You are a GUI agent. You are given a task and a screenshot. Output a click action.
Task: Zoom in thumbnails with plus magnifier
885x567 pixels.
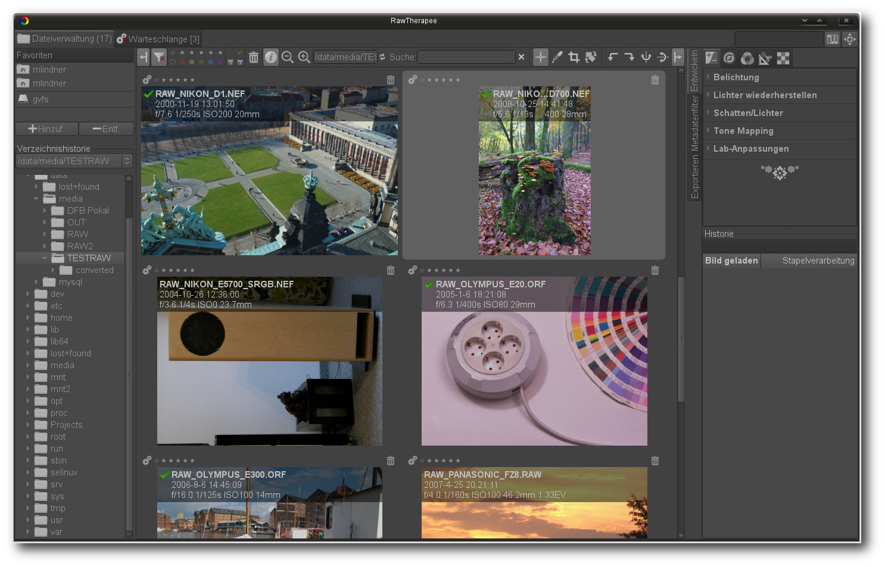(304, 57)
